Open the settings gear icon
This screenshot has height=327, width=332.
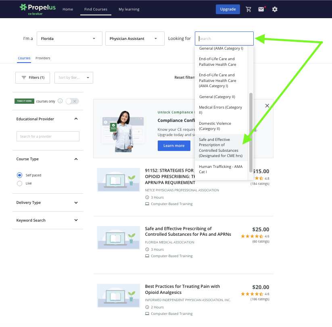tap(275, 9)
